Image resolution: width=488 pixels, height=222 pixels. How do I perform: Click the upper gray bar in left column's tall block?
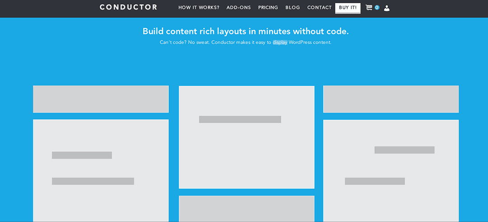tap(82, 155)
